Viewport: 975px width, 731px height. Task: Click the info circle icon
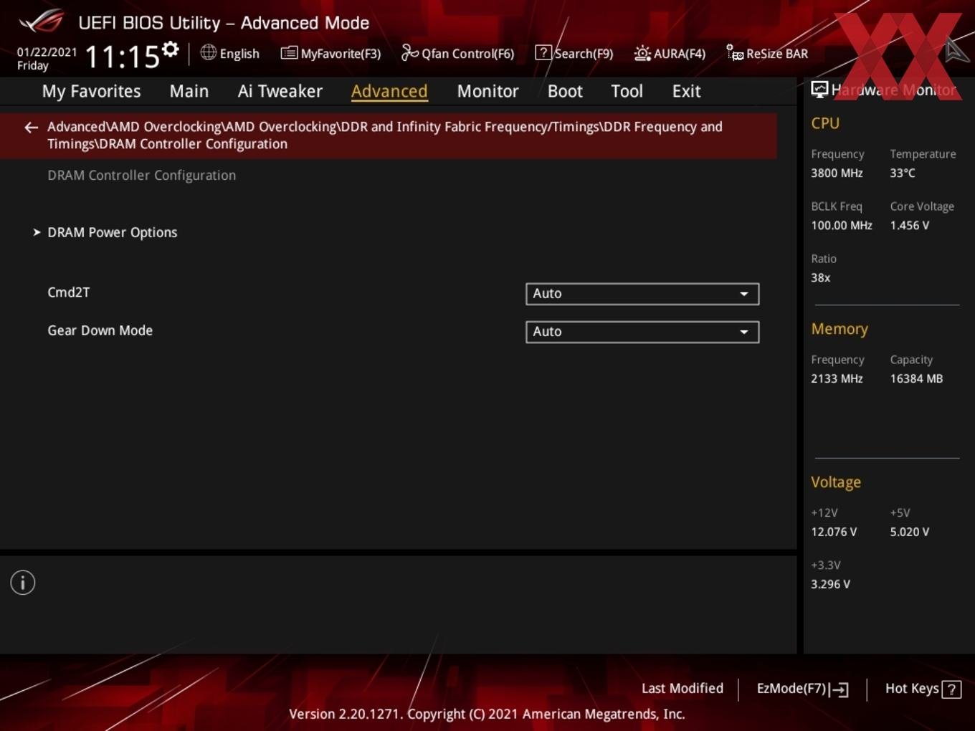click(23, 583)
